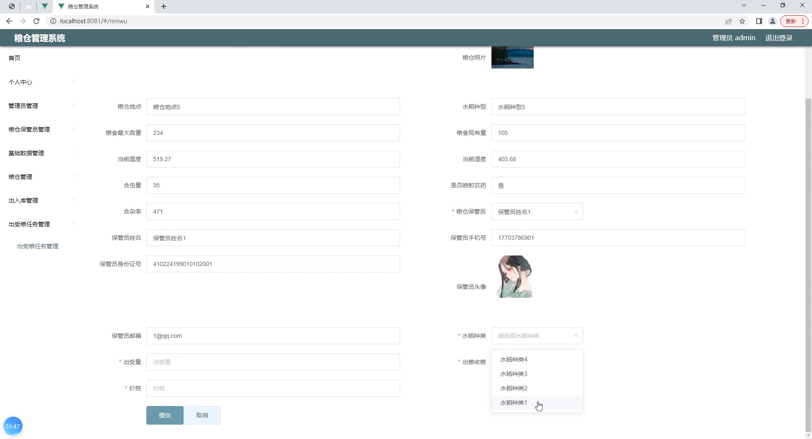Click 粮仓地点 field with 粮仓地点5

273,107
